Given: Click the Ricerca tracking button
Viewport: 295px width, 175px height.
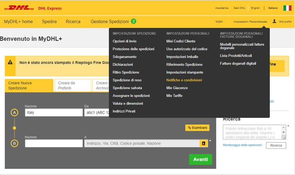Looking at the screenshot, I should [276, 146].
